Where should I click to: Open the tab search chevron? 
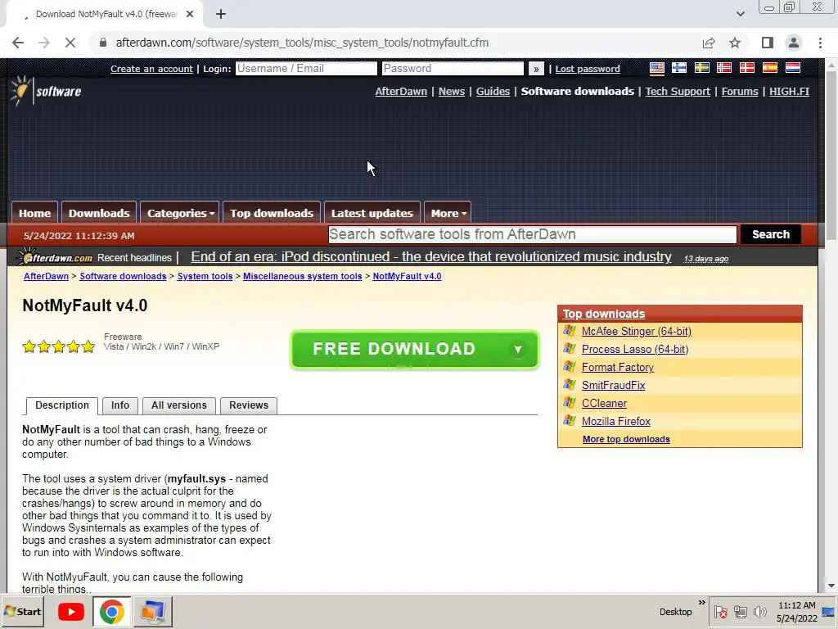740,14
